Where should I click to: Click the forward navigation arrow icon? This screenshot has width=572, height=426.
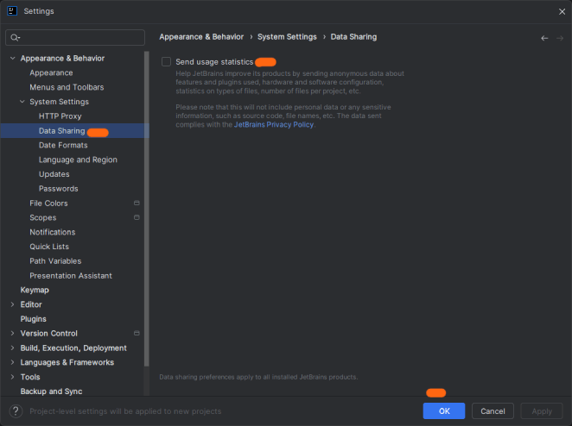point(559,38)
